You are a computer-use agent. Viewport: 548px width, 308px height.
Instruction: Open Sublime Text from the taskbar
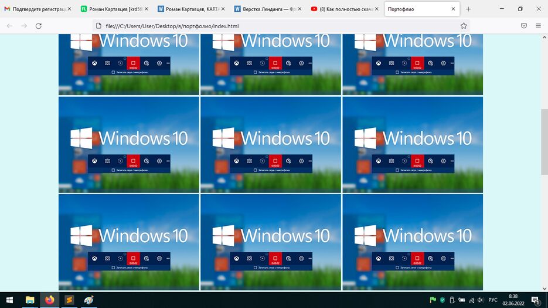click(69, 300)
